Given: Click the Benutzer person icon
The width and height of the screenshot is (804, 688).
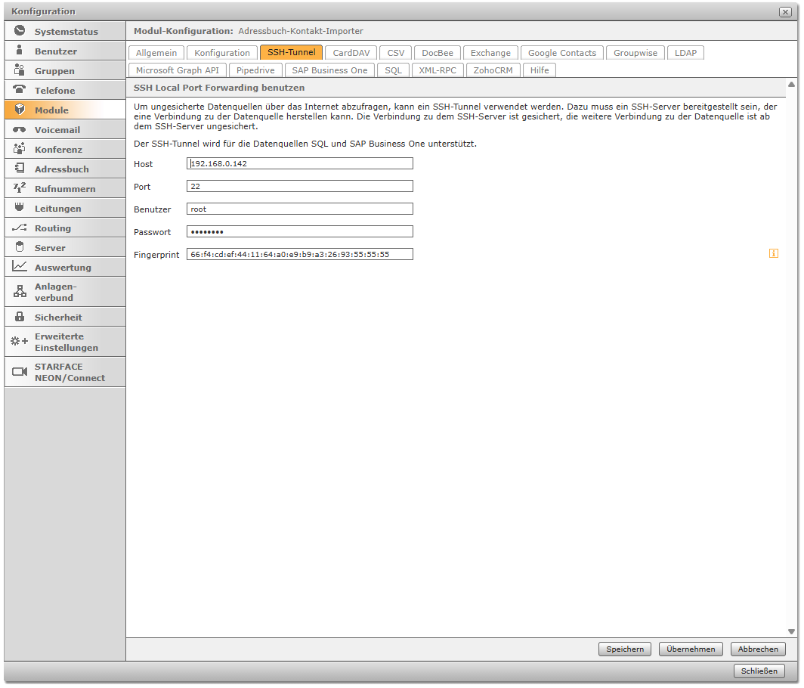Looking at the screenshot, I should tap(20, 51).
